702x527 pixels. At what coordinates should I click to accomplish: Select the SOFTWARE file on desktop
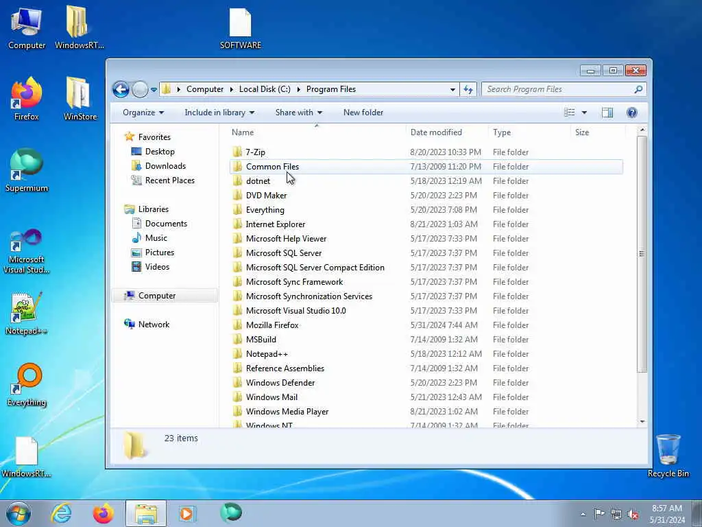point(241,28)
